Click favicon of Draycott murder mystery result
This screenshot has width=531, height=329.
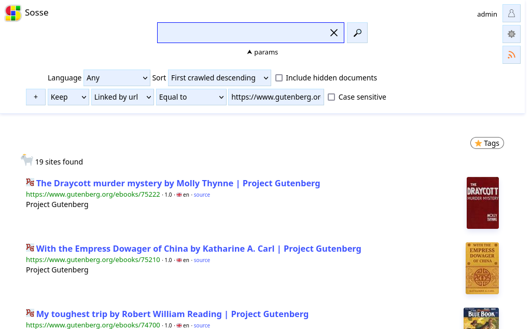(30, 182)
